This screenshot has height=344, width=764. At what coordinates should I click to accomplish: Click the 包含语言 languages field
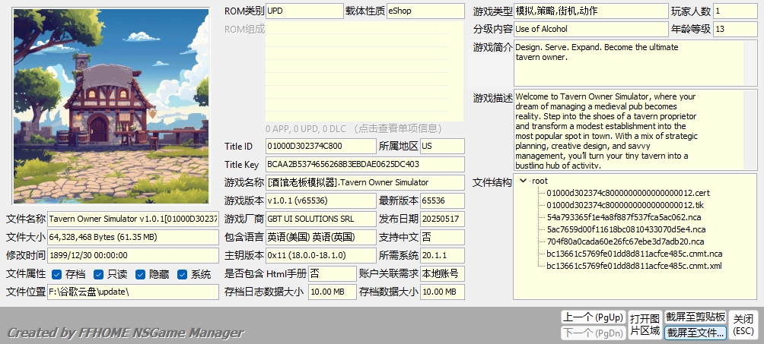click(321, 238)
